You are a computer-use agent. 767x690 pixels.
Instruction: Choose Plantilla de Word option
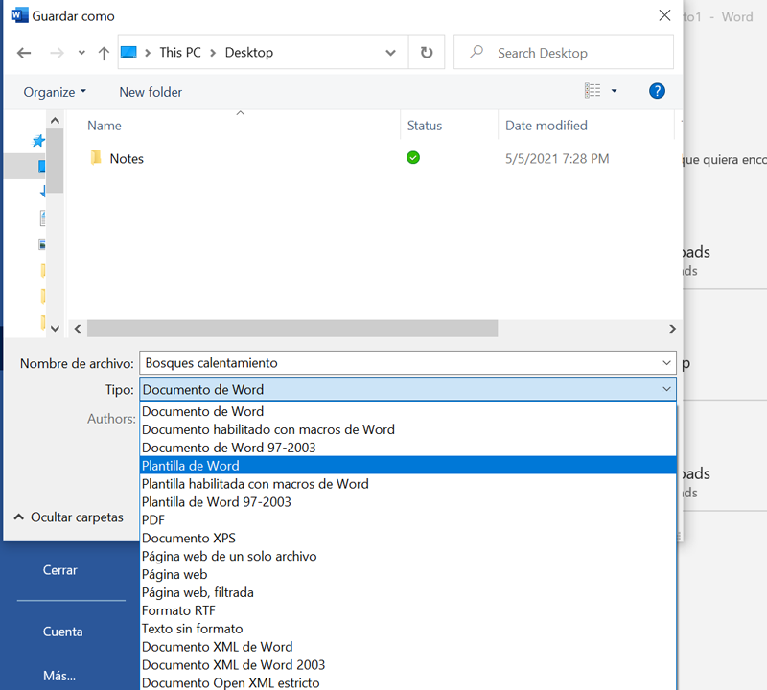point(408,466)
